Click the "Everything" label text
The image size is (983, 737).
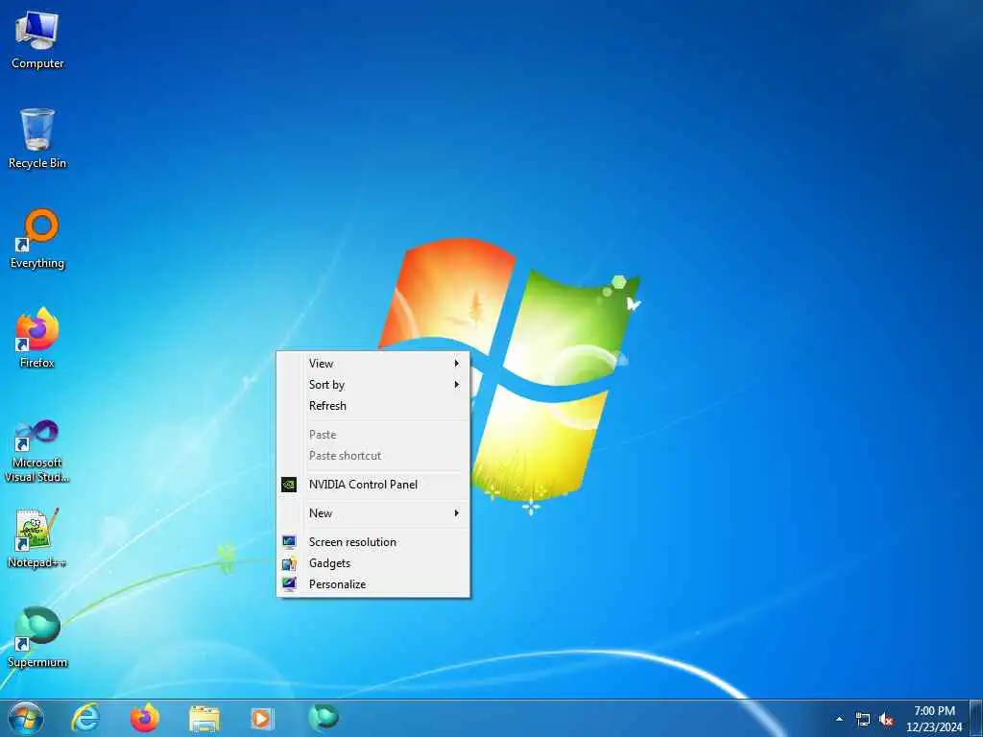pos(37,263)
